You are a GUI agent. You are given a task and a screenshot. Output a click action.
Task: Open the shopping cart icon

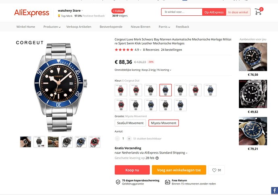coord(258,12)
